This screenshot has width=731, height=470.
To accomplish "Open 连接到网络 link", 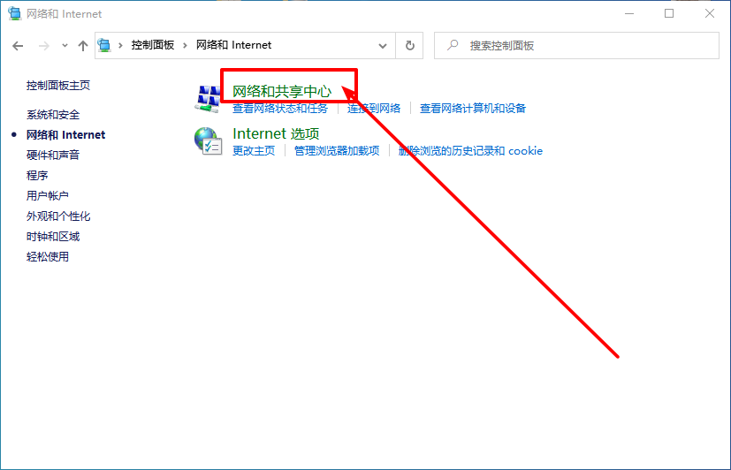I will 374,109.
